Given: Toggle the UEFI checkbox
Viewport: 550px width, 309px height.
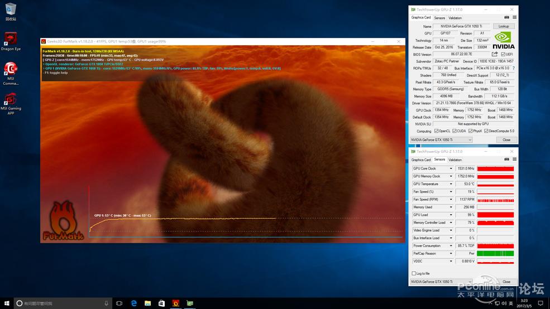Looking at the screenshot, I should click(504, 55).
